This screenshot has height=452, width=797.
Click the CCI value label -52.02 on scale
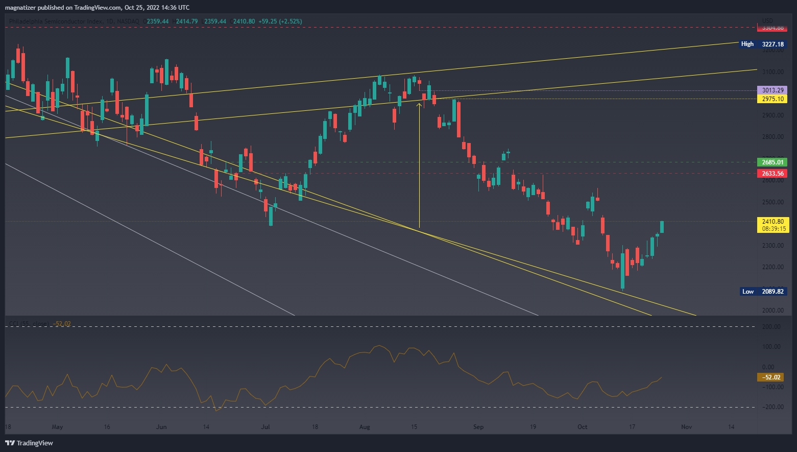(x=770, y=377)
